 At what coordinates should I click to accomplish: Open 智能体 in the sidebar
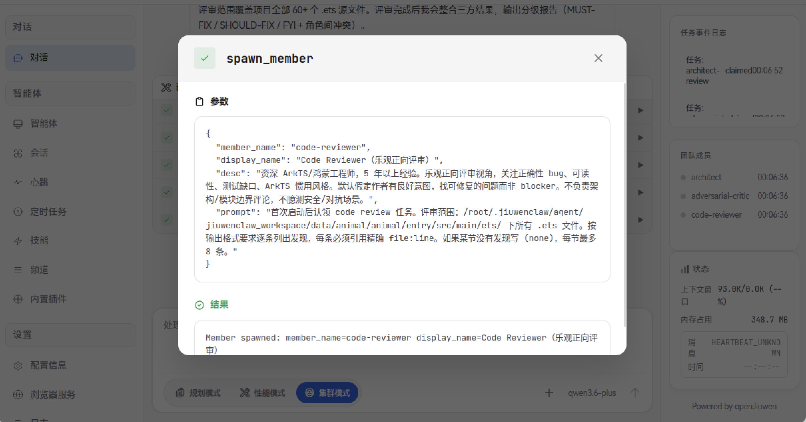[70, 124]
